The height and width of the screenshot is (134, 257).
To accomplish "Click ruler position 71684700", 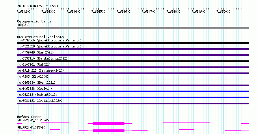I will (x=148, y=12).
